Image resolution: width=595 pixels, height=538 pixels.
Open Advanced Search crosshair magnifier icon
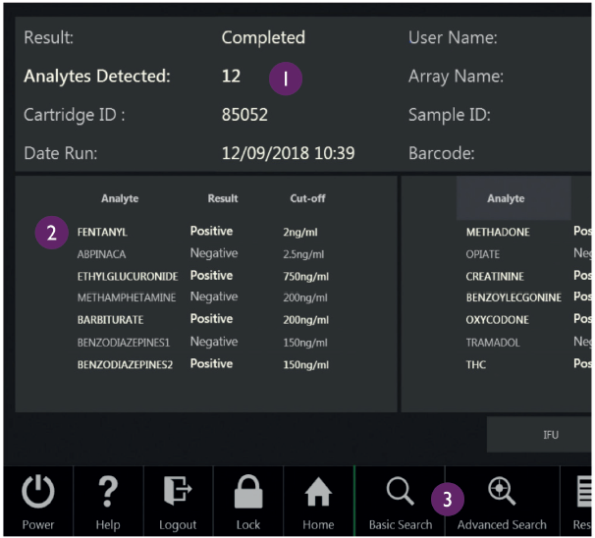click(x=502, y=491)
